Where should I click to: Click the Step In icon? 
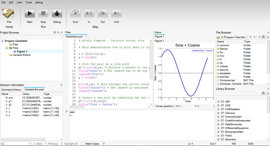[x=89, y=14]
